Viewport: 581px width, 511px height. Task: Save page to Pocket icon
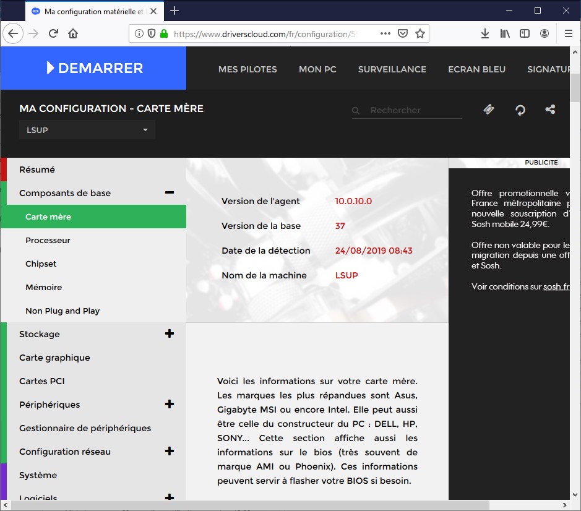click(x=403, y=33)
